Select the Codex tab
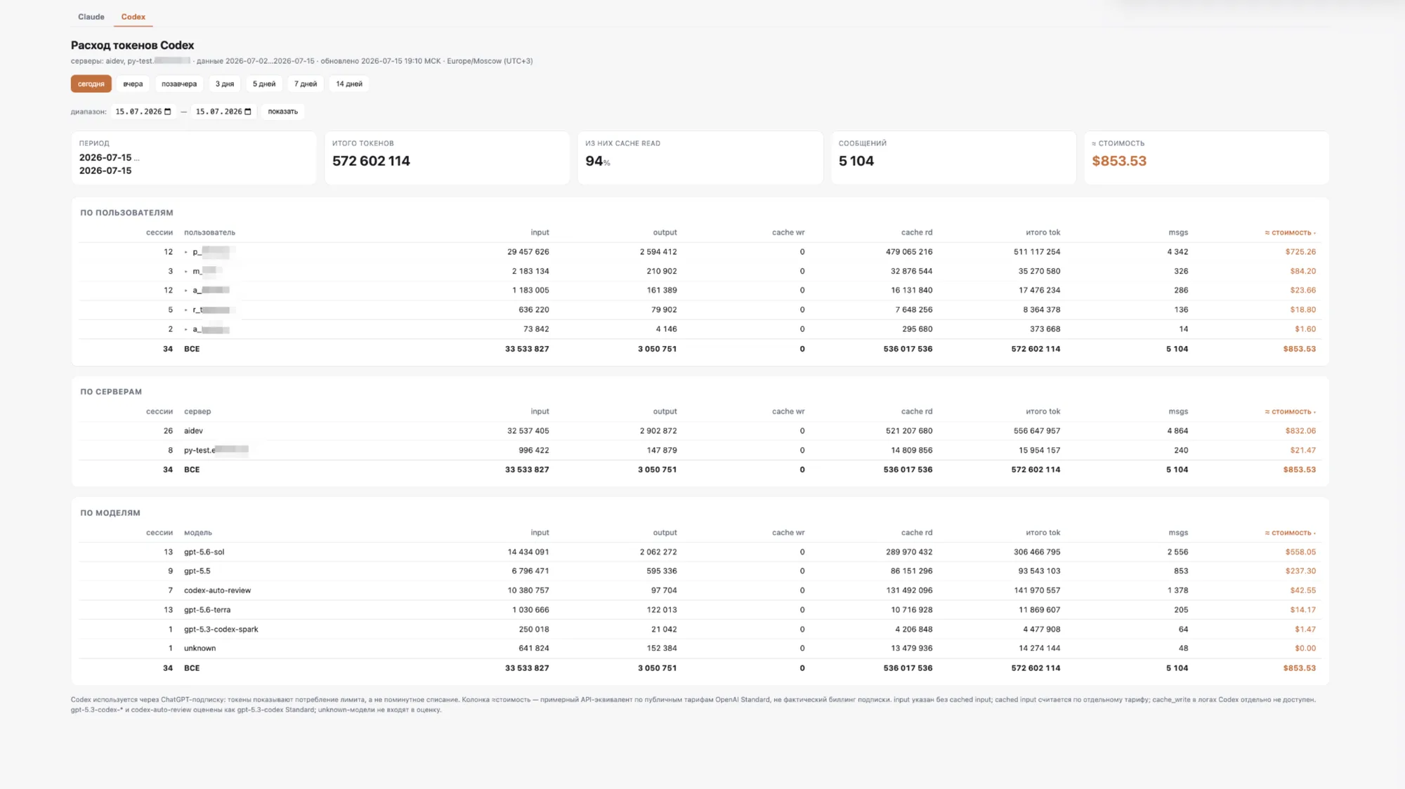1405x789 pixels. 133,17
